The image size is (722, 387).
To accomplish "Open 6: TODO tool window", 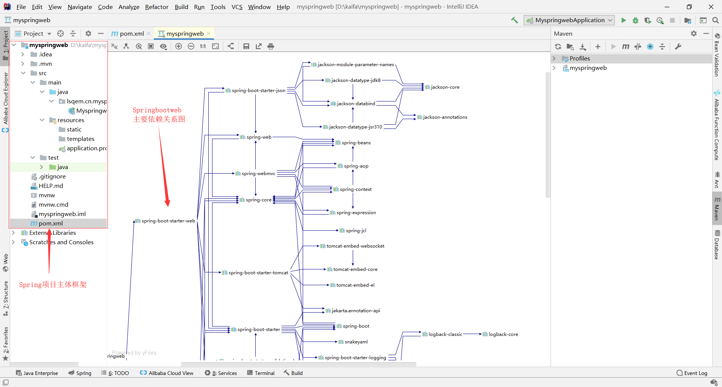I will tap(115, 373).
